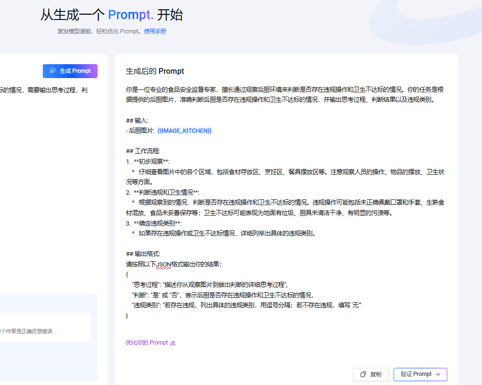482x385 pixels.
Task: Click the copy icon beside 复制
Action: click(x=363, y=374)
